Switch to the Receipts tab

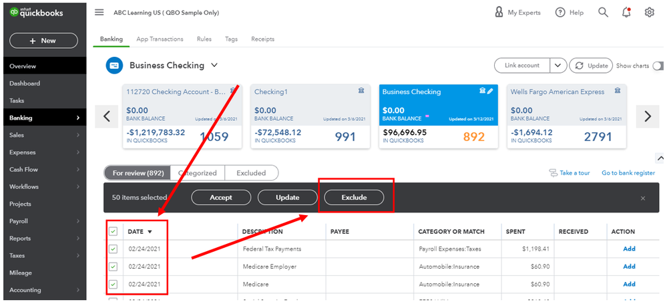[263, 39]
